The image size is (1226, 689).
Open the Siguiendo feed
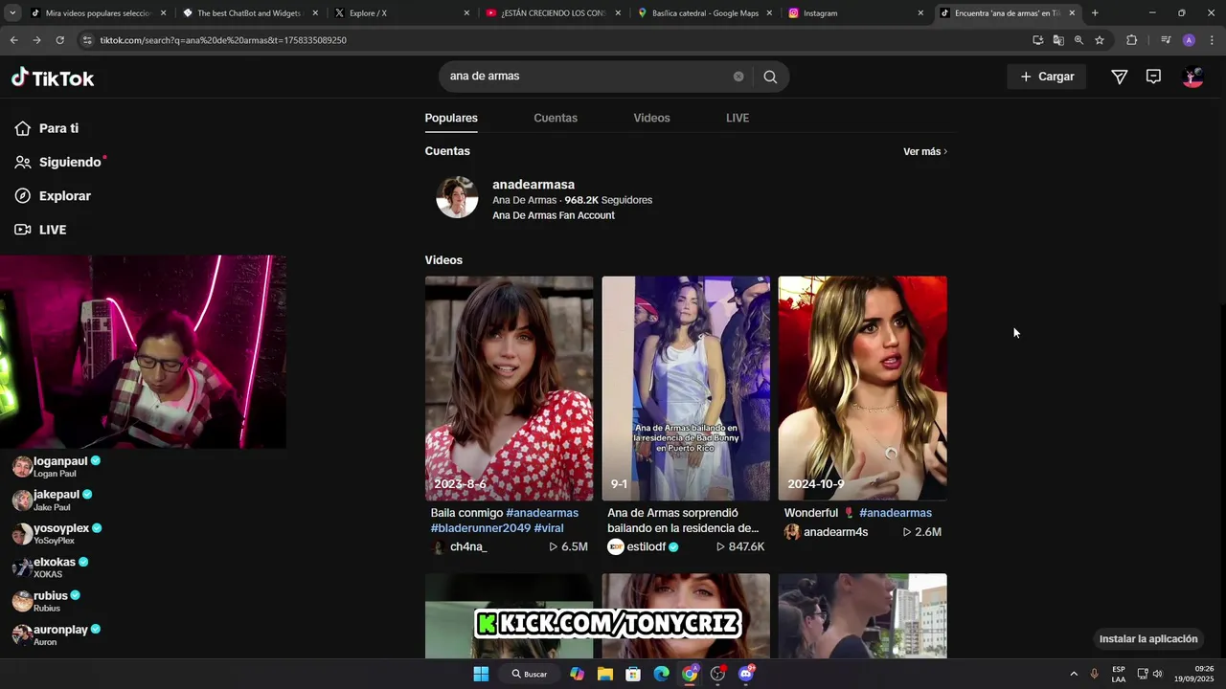point(58,162)
